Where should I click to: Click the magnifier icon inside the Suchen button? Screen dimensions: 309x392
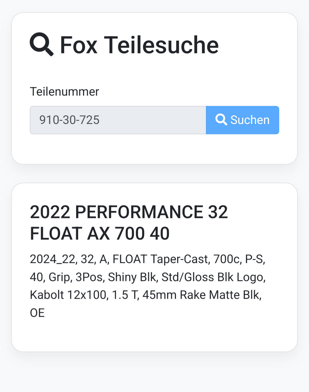point(221,120)
